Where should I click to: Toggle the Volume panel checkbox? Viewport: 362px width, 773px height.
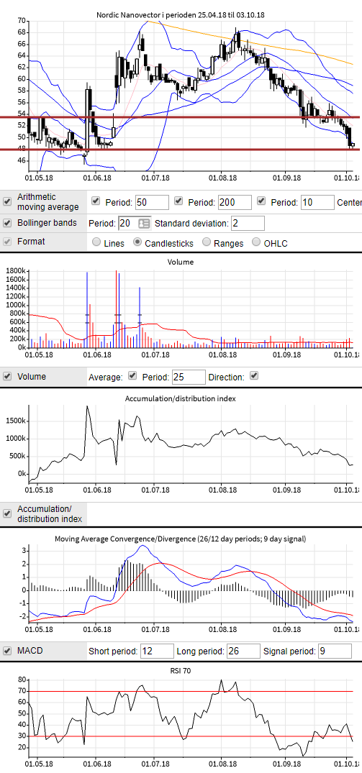pyautogui.click(x=7, y=376)
